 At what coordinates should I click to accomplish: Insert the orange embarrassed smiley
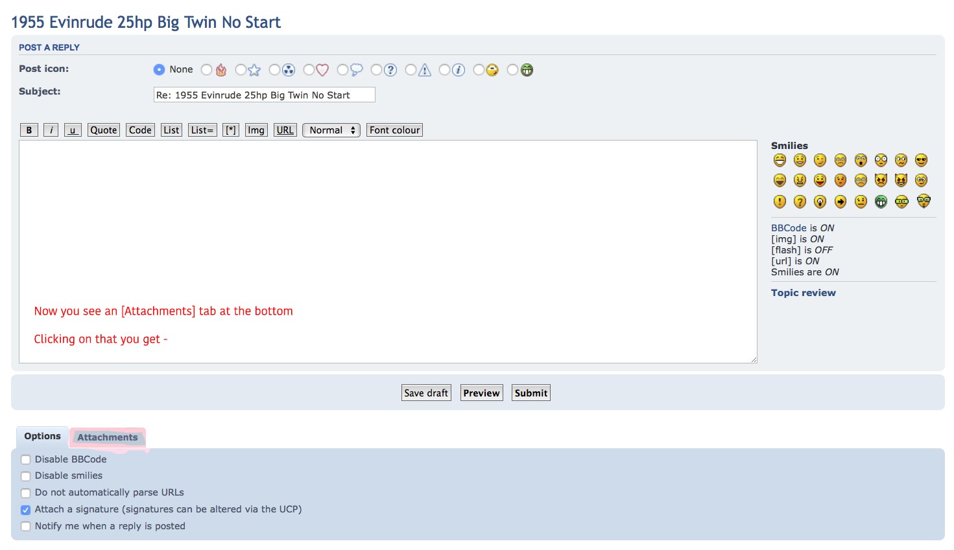coord(841,180)
